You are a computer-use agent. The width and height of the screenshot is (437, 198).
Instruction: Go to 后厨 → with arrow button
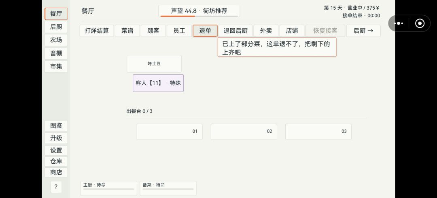(x=363, y=31)
